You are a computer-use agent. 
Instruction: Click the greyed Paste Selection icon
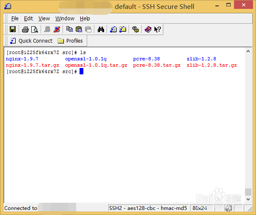coord(88,29)
